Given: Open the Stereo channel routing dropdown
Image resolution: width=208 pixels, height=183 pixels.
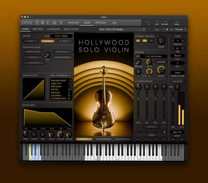Looking at the screenshot, I should coord(177,73).
